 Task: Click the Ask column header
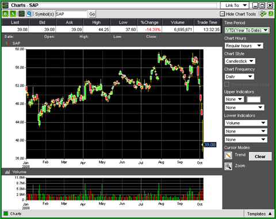pos(70,22)
